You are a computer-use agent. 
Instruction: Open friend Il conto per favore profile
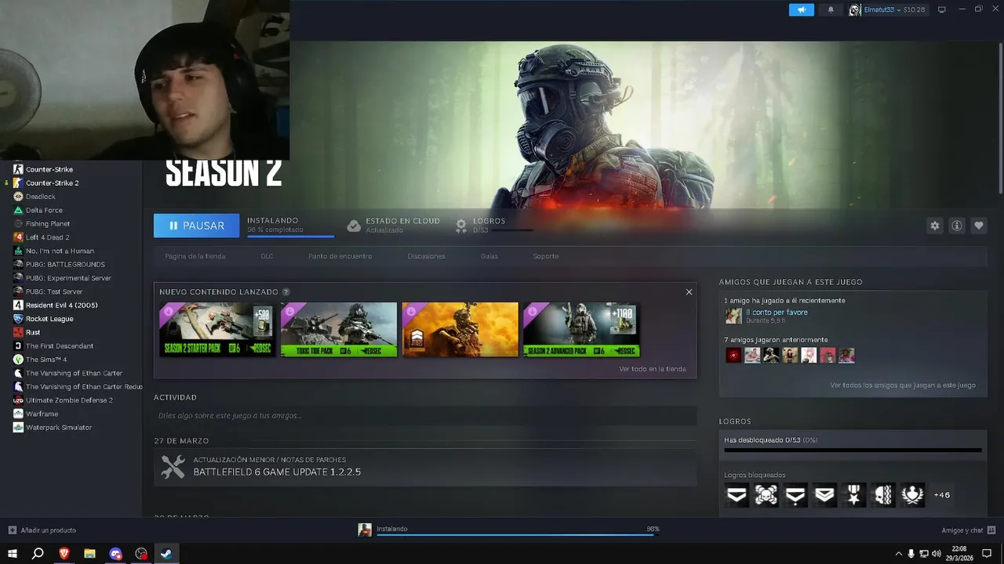[x=777, y=313]
